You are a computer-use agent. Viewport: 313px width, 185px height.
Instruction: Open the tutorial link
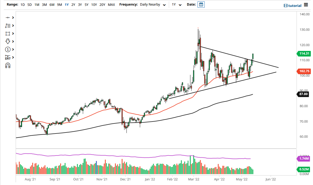tap(293, 6)
